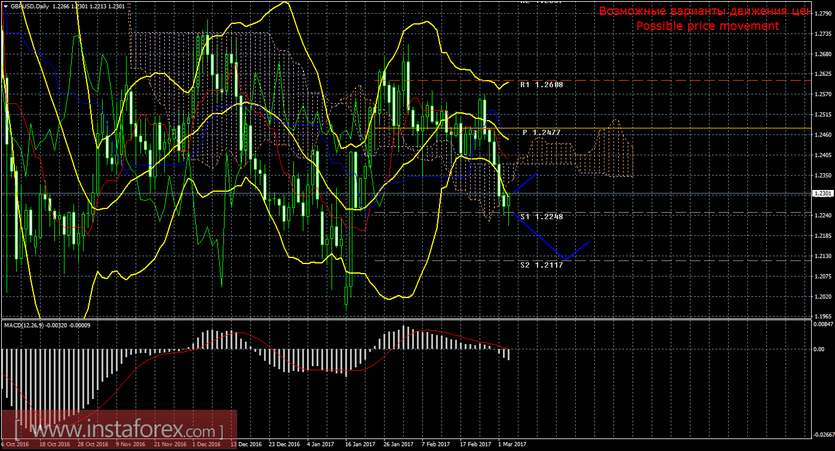Image resolution: width=835 pixels, height=451 pixels.
Task: Select the P 1.2477 pivot label
Action: (541, 132)
